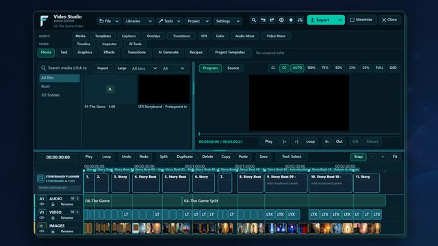Open the Tools dropdown menu
Screen dimensions: 438x246
pos(169,21)
